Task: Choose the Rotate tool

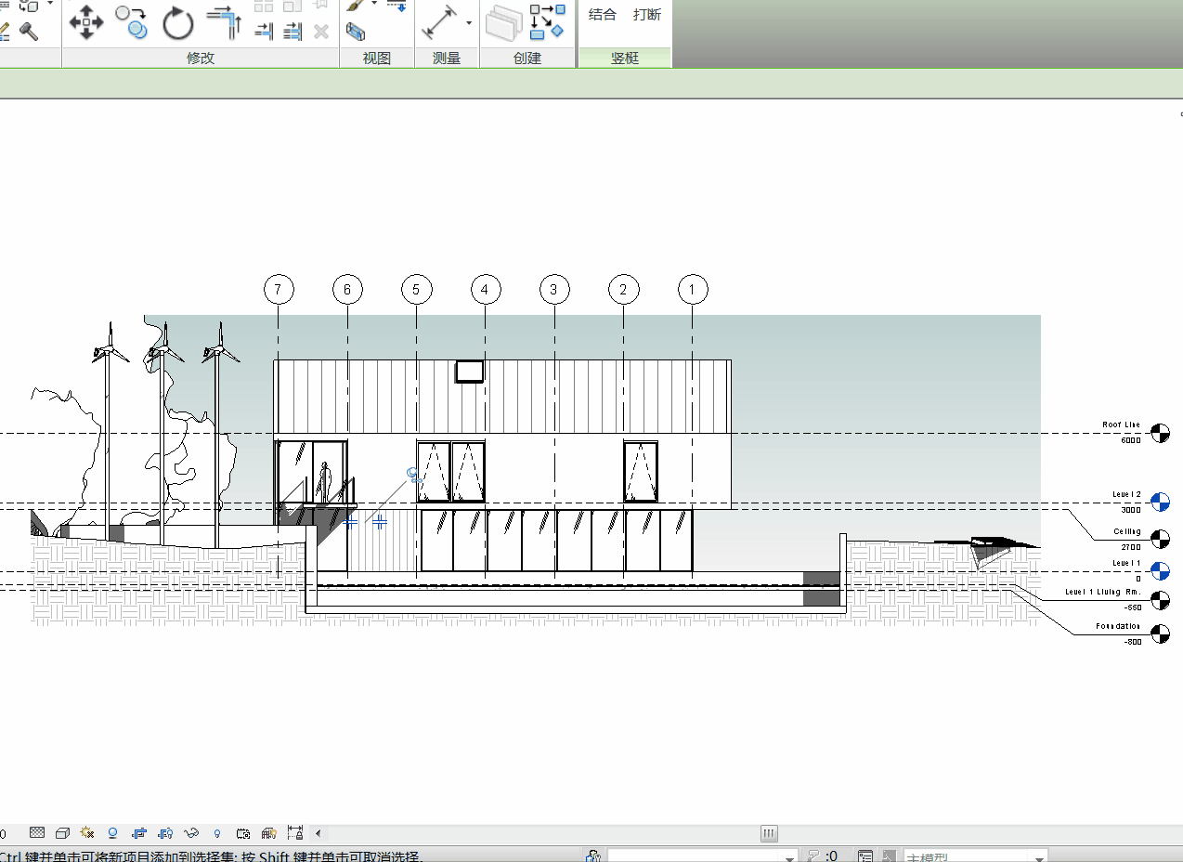Action: click(178, 23)
